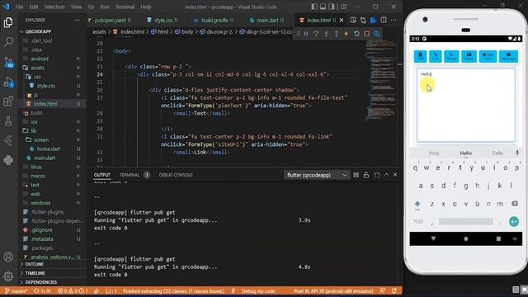Screen dimensions: 528x297
Task: Show the TERMINAL panel tab
Action: tap(130, 175)
